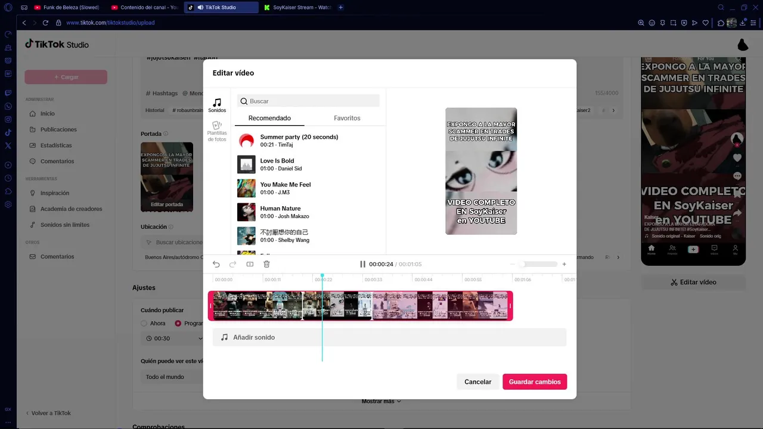Image resolution: width=763 pixels, height=429 pixels.
Task: Take a snapshot with the dashed-square icon
Action: (x=673, y=23)
